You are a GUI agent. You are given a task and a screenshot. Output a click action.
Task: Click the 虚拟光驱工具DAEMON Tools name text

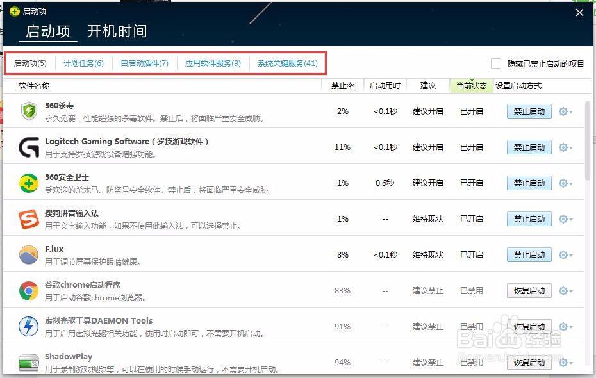coord(99,320)
